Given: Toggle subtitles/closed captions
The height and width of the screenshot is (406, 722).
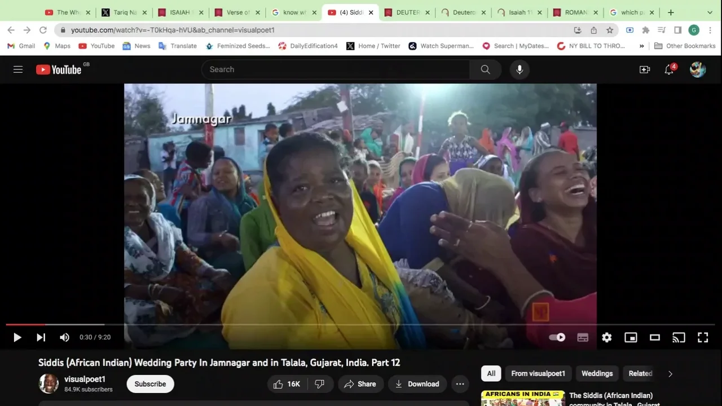Looking at the screenshot, I should click(x=583, y=337).
